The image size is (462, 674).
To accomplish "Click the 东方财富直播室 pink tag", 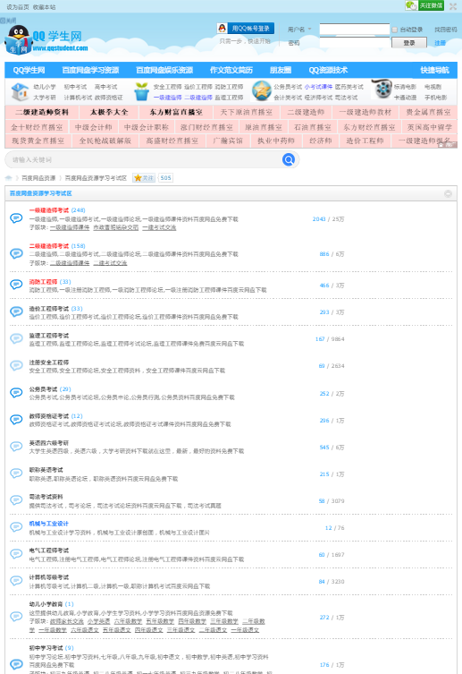I will (176, 112).
